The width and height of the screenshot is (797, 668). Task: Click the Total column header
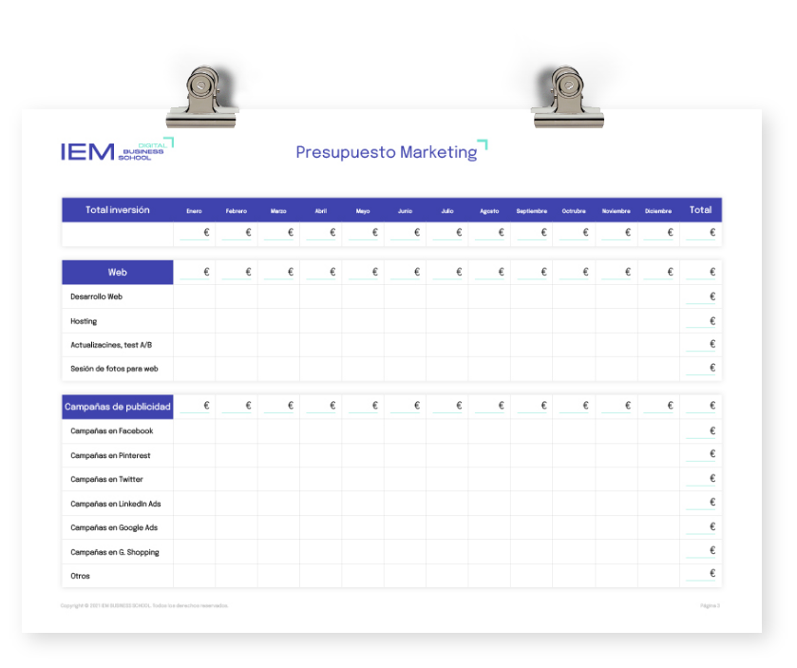[x=700, y=210]
